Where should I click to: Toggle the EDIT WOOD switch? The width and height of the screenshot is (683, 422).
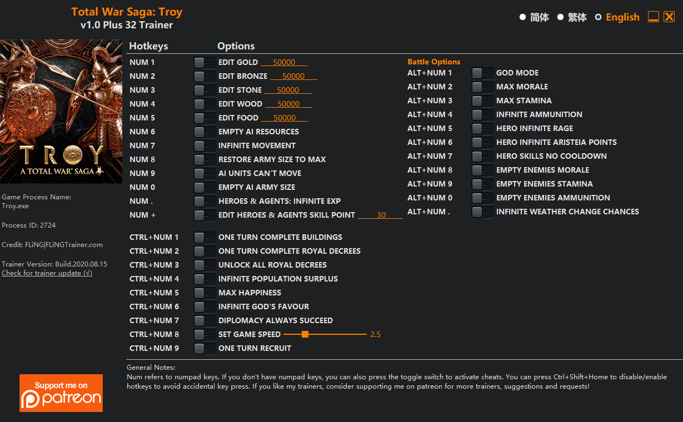coord(205,104)
